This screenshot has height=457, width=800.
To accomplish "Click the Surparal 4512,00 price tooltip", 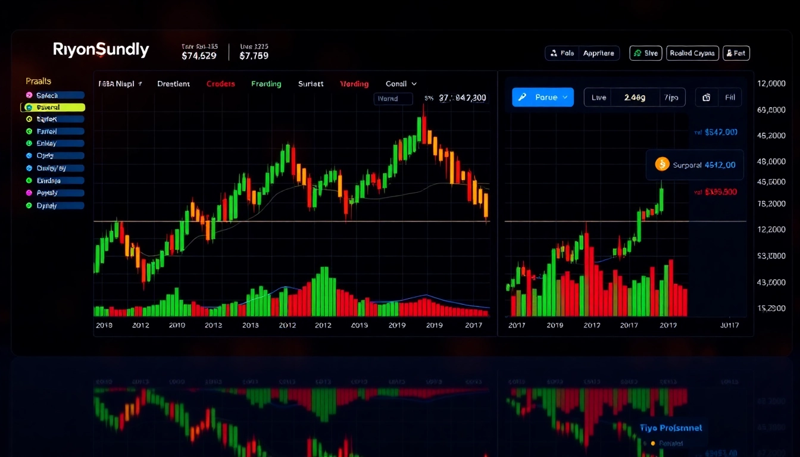I will pos(695,165).
